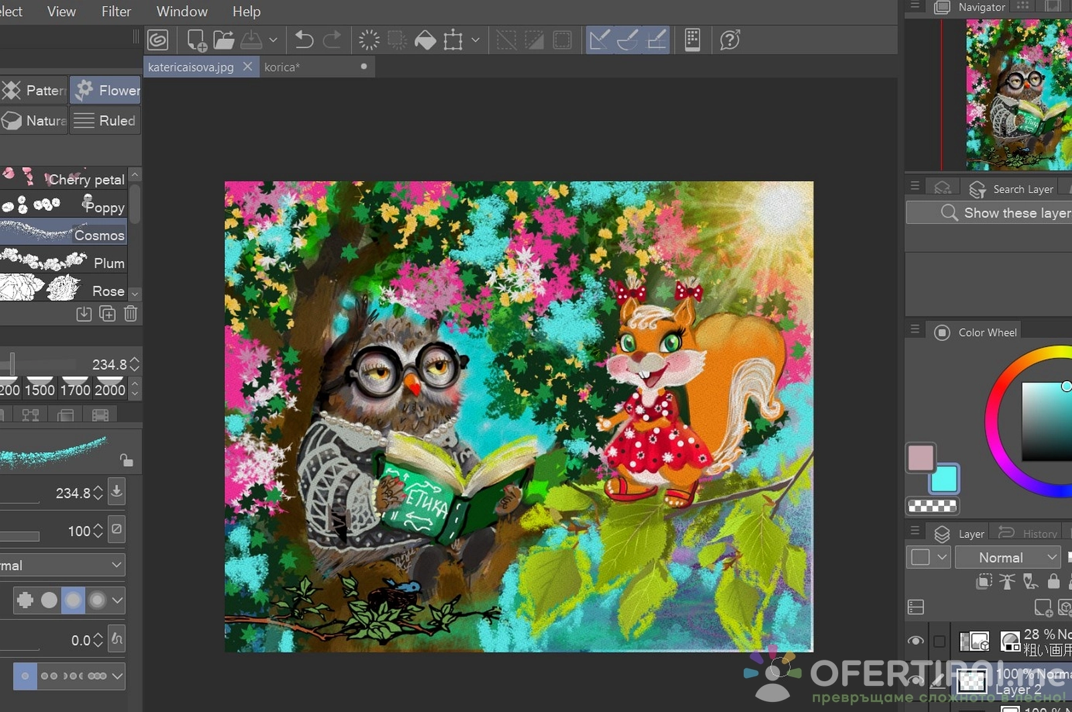
Task: Toggle Snap to Special Ruler
Action: click(x=628, y=40)
